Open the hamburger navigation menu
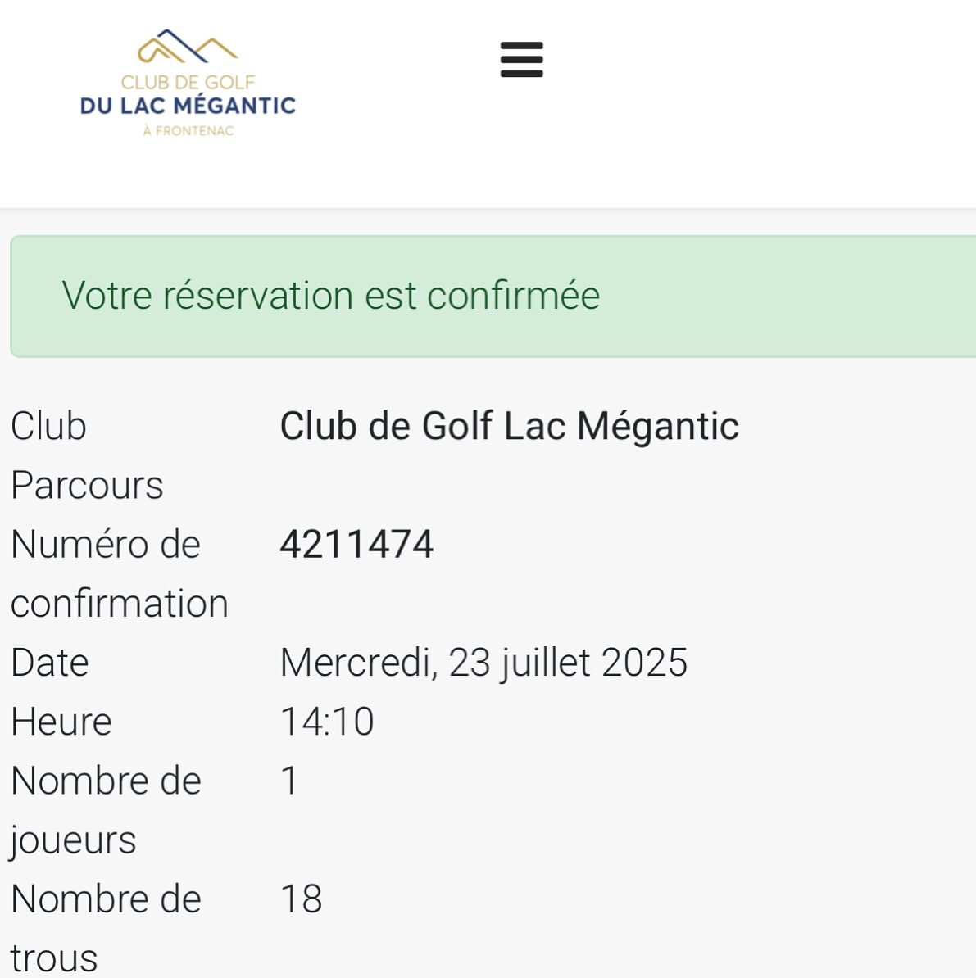This screenshot has width=976, height=978. tap(522, 60)
